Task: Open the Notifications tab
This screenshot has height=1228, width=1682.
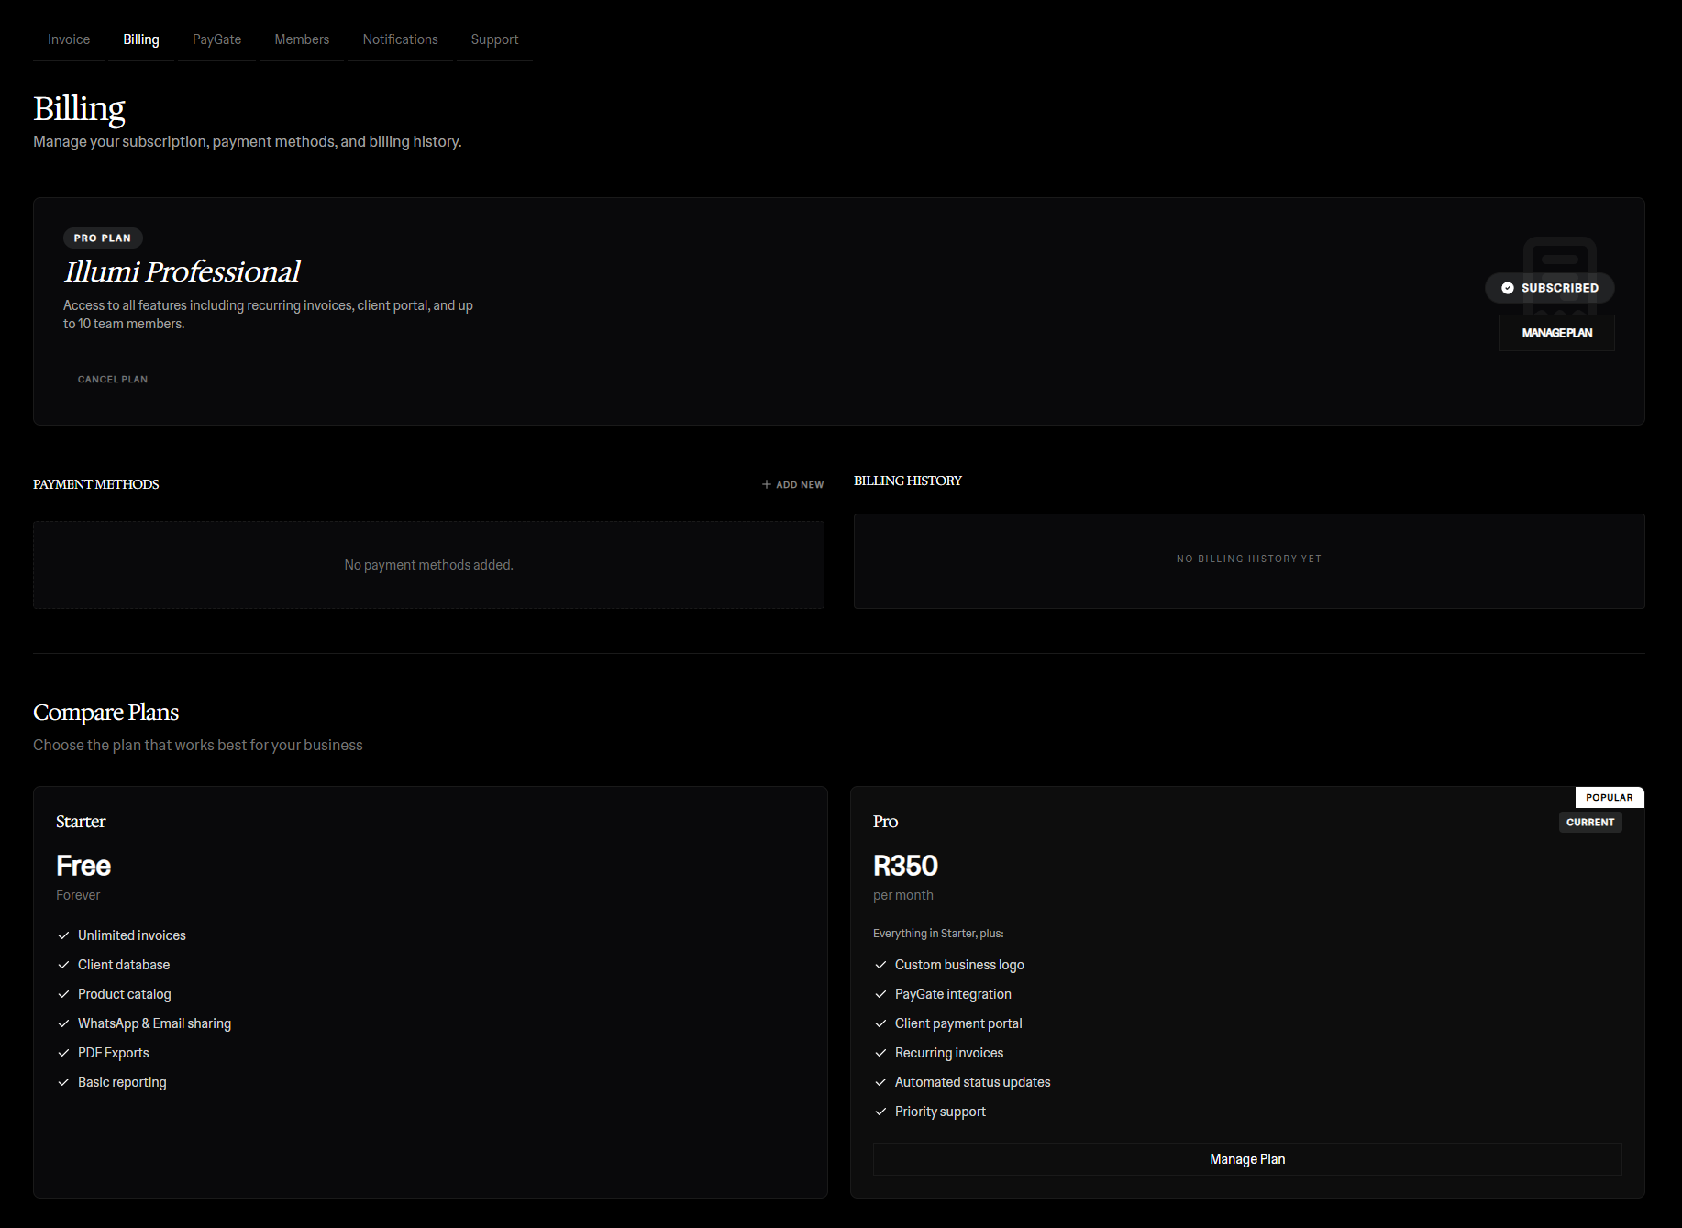Action: pos(400,39)
